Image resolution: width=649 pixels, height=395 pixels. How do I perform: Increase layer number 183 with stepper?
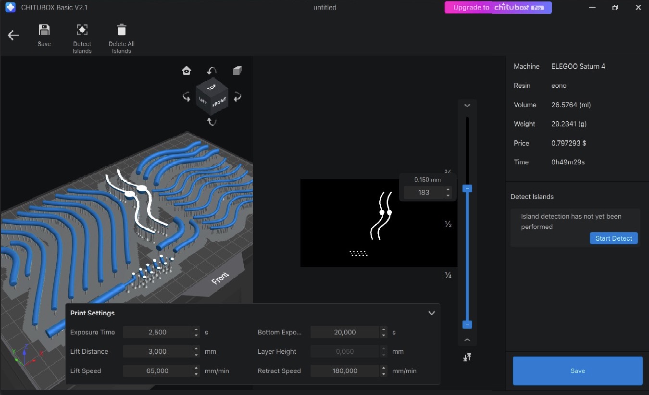(x=448, y=190)
